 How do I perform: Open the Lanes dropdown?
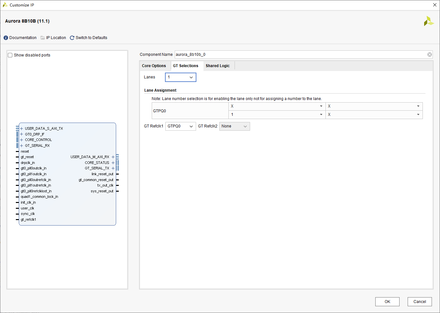[181, 77]
